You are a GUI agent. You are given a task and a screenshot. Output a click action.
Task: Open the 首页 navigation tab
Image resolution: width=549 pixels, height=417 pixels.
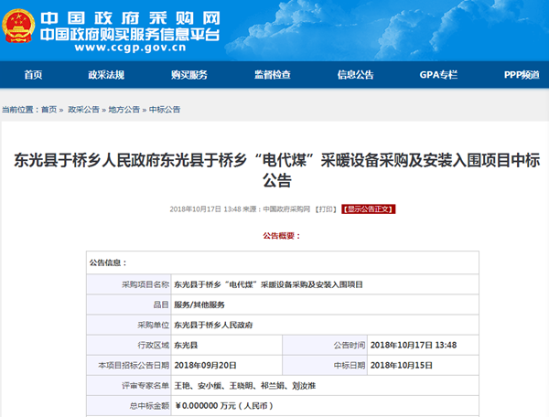pyautogui.click(x=33, y=75)
